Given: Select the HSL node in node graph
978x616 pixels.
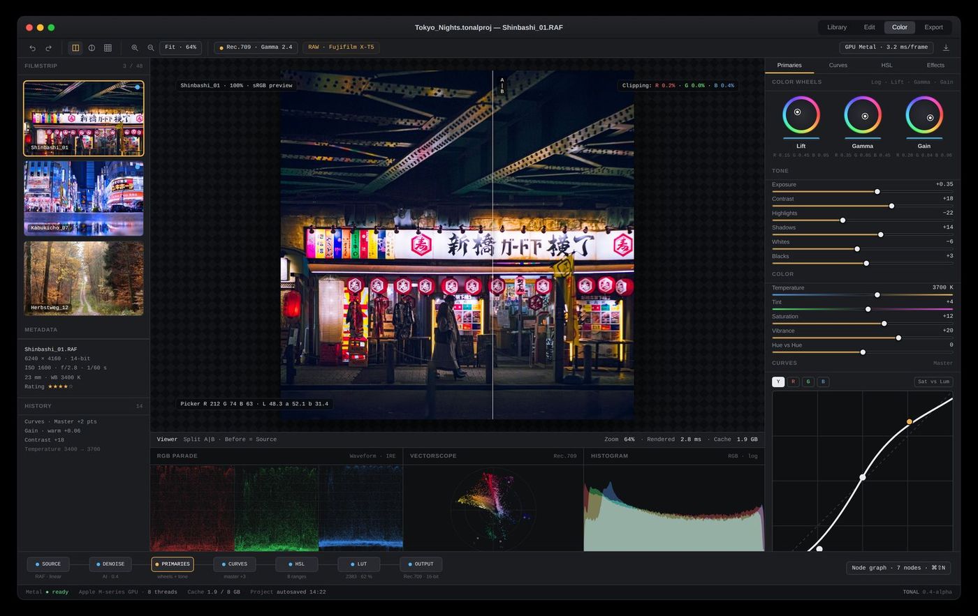Looking at the screenshot, I should (297, 564).
